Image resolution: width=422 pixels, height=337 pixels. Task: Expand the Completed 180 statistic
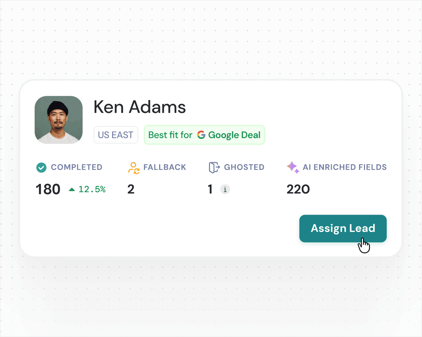tap(48, 189)
